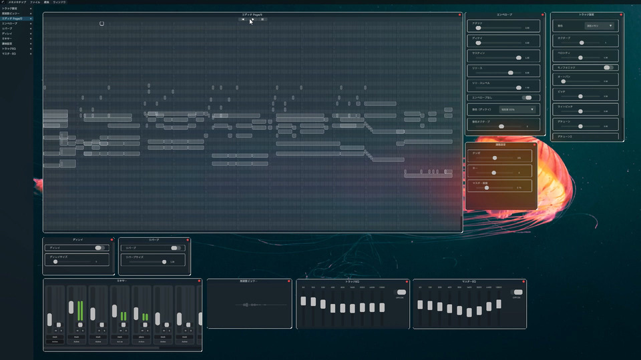Screen dimensions: 641x360
Task: Click the skip-forward button in editor transport
Action: tap(262, 19)
